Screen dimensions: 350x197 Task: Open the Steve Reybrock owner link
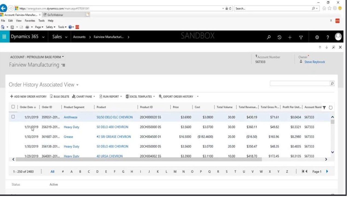(315, 62)
